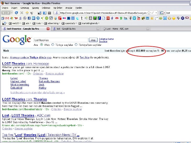Viewport: 191px width, 143px height.
Task: Open the SlideShare bookmark icon
Action: click(55, 18)
